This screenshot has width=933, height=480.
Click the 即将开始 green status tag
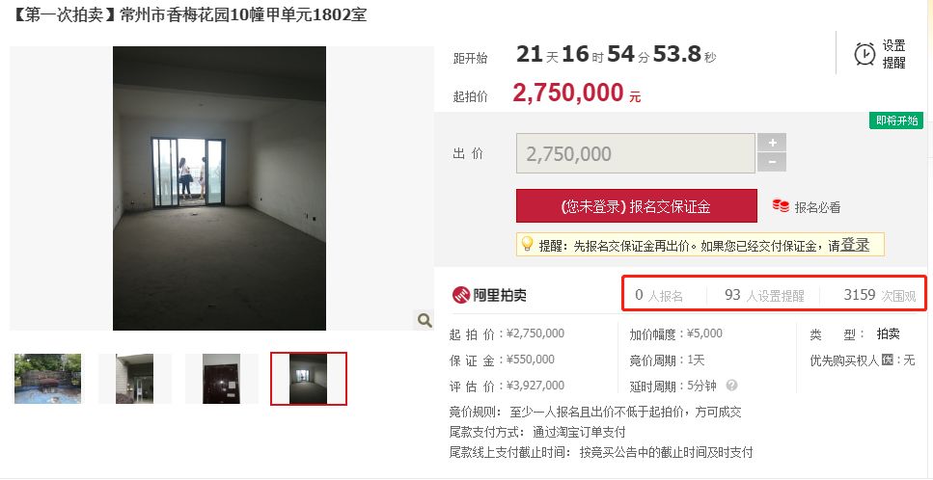tap(896, 120)
